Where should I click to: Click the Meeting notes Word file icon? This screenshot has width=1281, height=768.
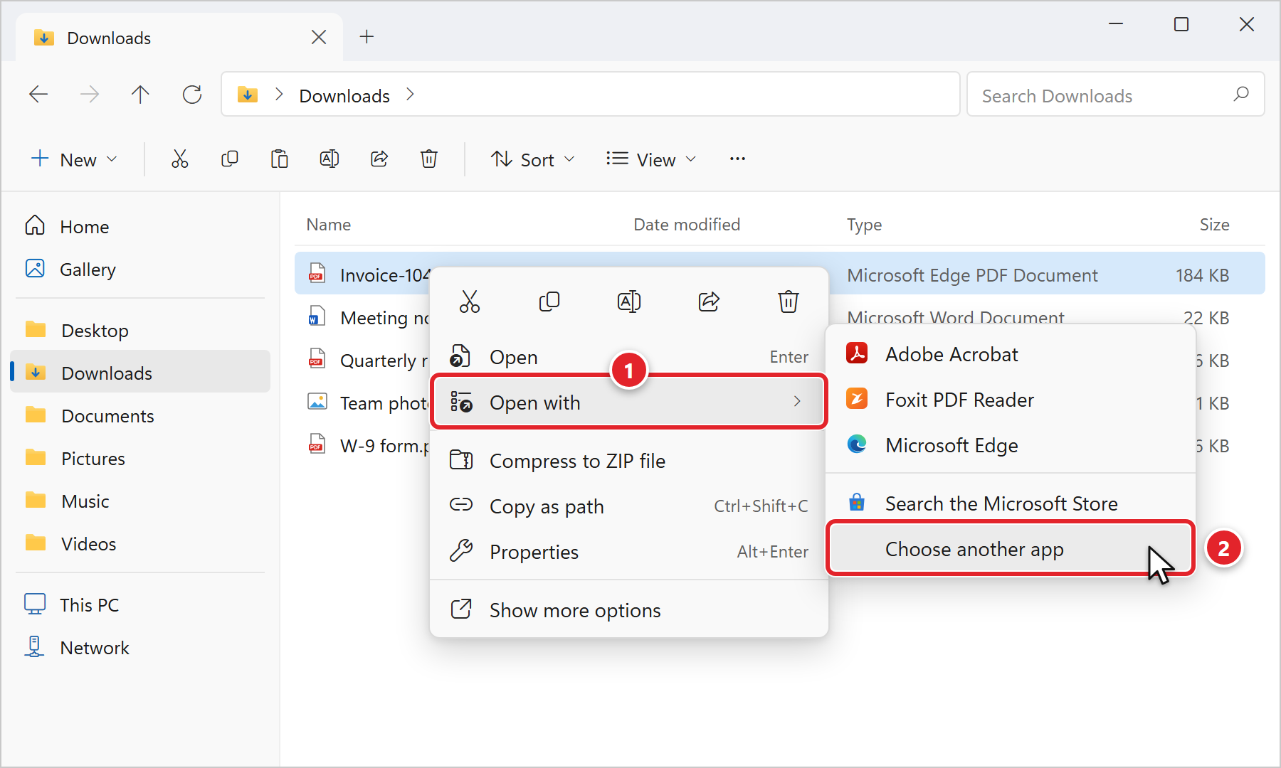(317, 316)
